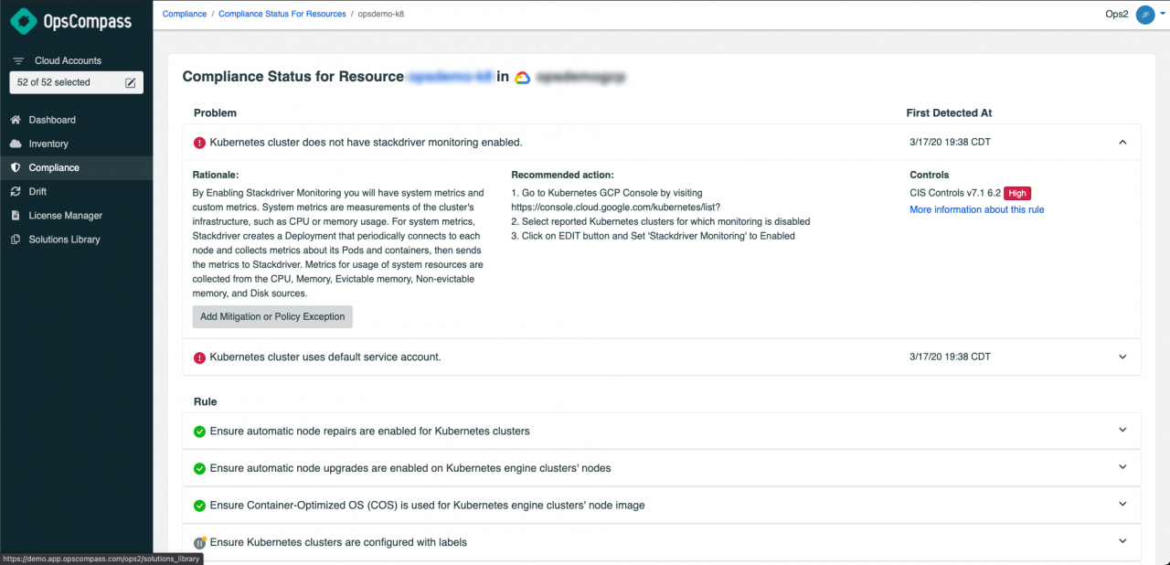Click the Drift sync icon in sidebar
The image size is (1170, 565).
16,191
